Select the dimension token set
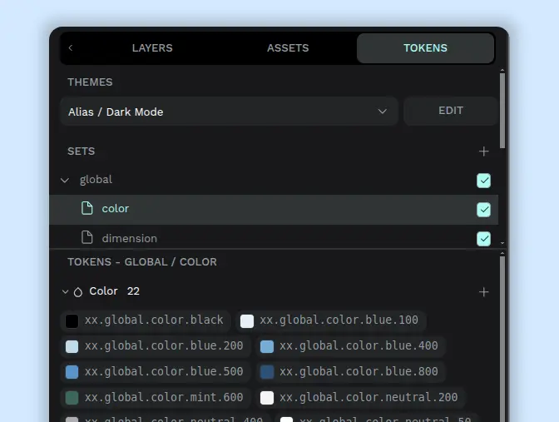The height and width of the screenshot is (422, 559). click(130, 238)
